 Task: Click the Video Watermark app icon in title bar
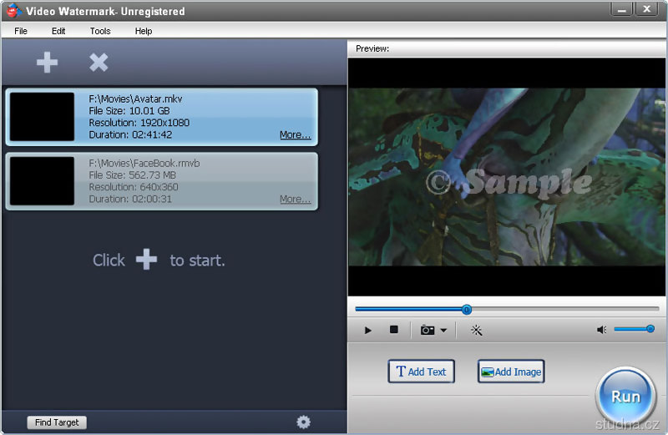point(14,11)
